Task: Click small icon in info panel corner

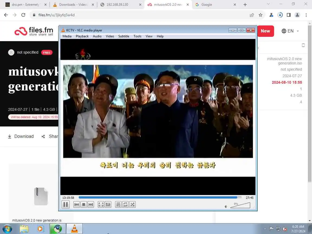Action: (303, 45)
